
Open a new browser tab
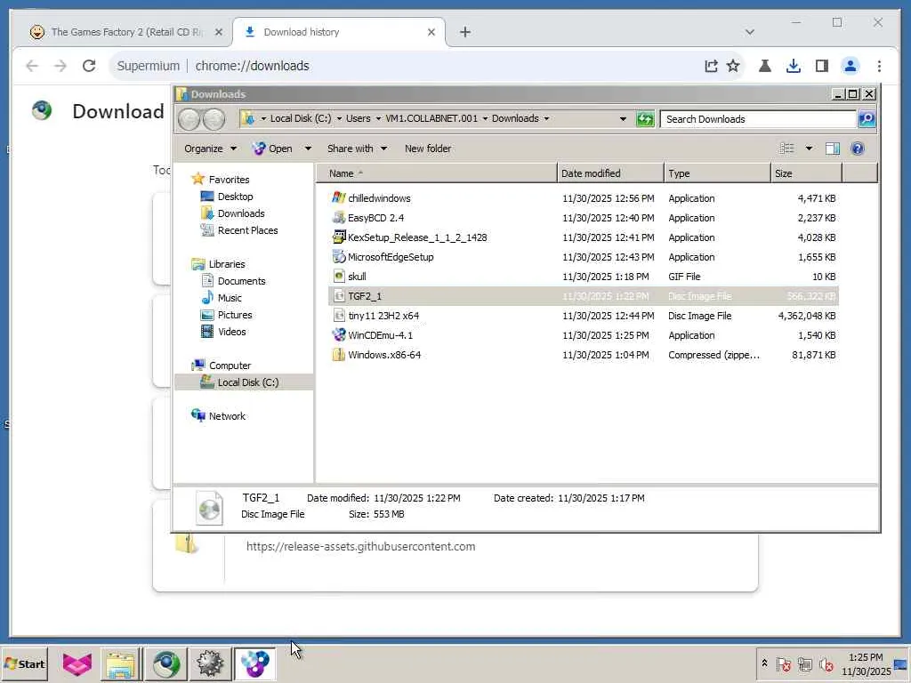pos(464,32)
